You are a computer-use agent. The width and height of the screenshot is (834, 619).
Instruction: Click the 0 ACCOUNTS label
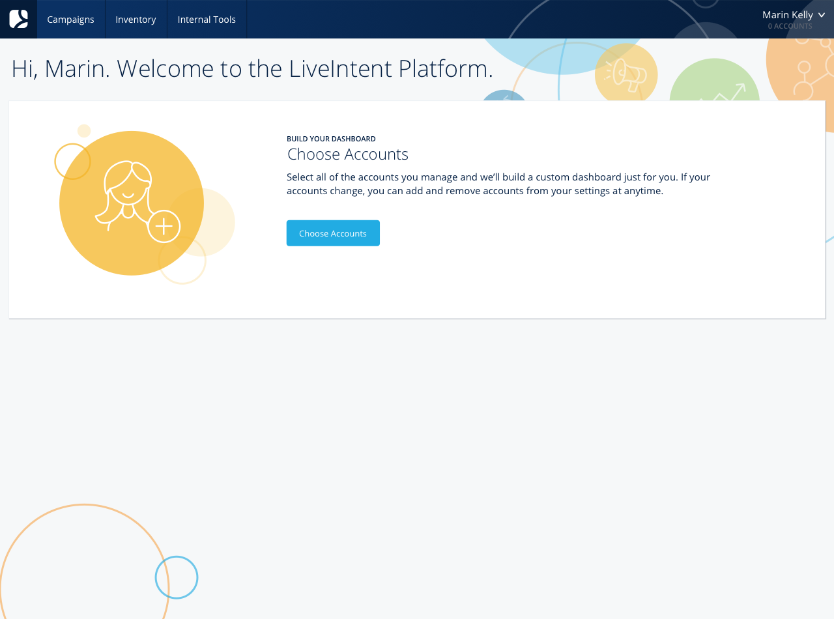[x=790, y=26]
